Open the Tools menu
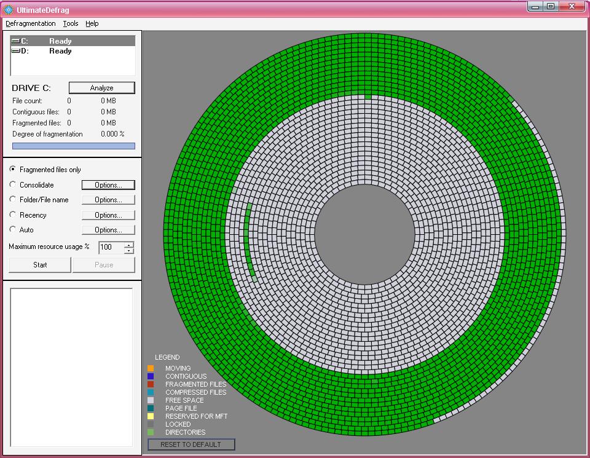 [x=70, y=23]
